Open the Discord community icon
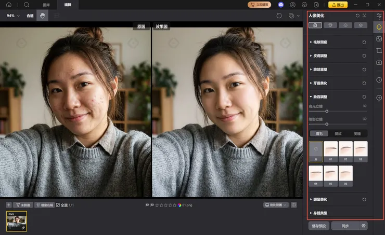The width and height of the screenshot is (385, 235). pyautogui.click(x=281, y=5)
